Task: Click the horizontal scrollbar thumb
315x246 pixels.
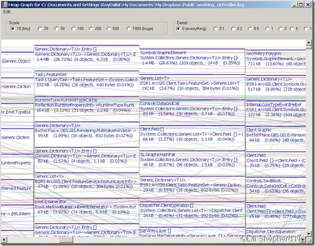Action: click(66, 239)
